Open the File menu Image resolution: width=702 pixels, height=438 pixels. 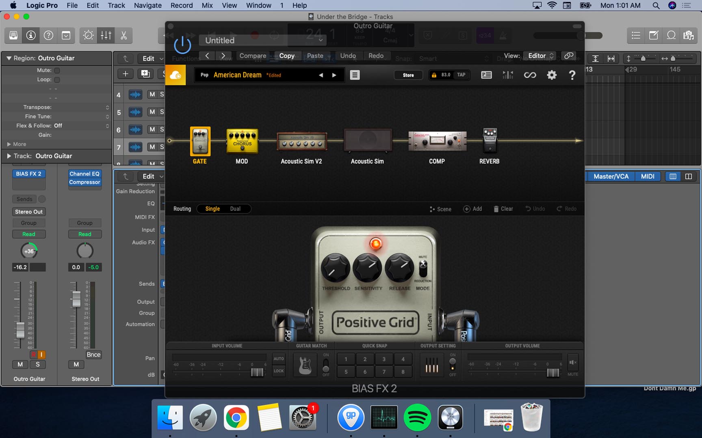tap(72, 5)
